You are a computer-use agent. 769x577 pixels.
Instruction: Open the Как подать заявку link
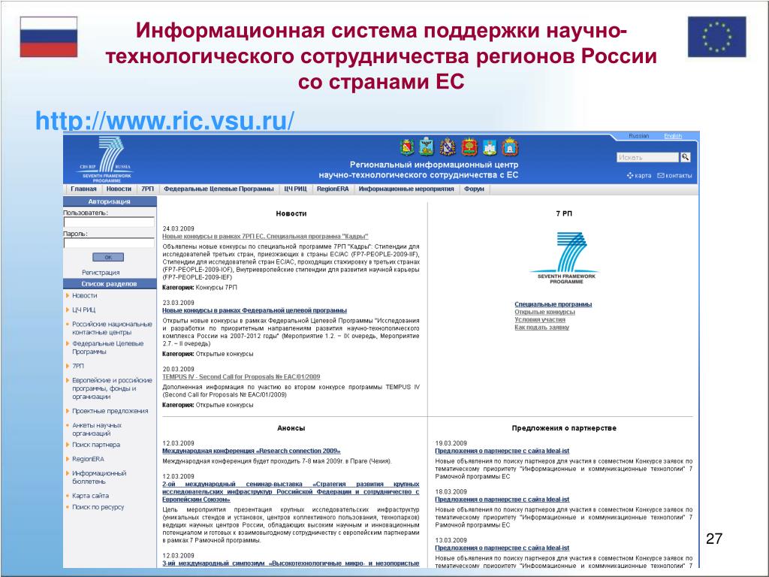[x=542, y=328]
